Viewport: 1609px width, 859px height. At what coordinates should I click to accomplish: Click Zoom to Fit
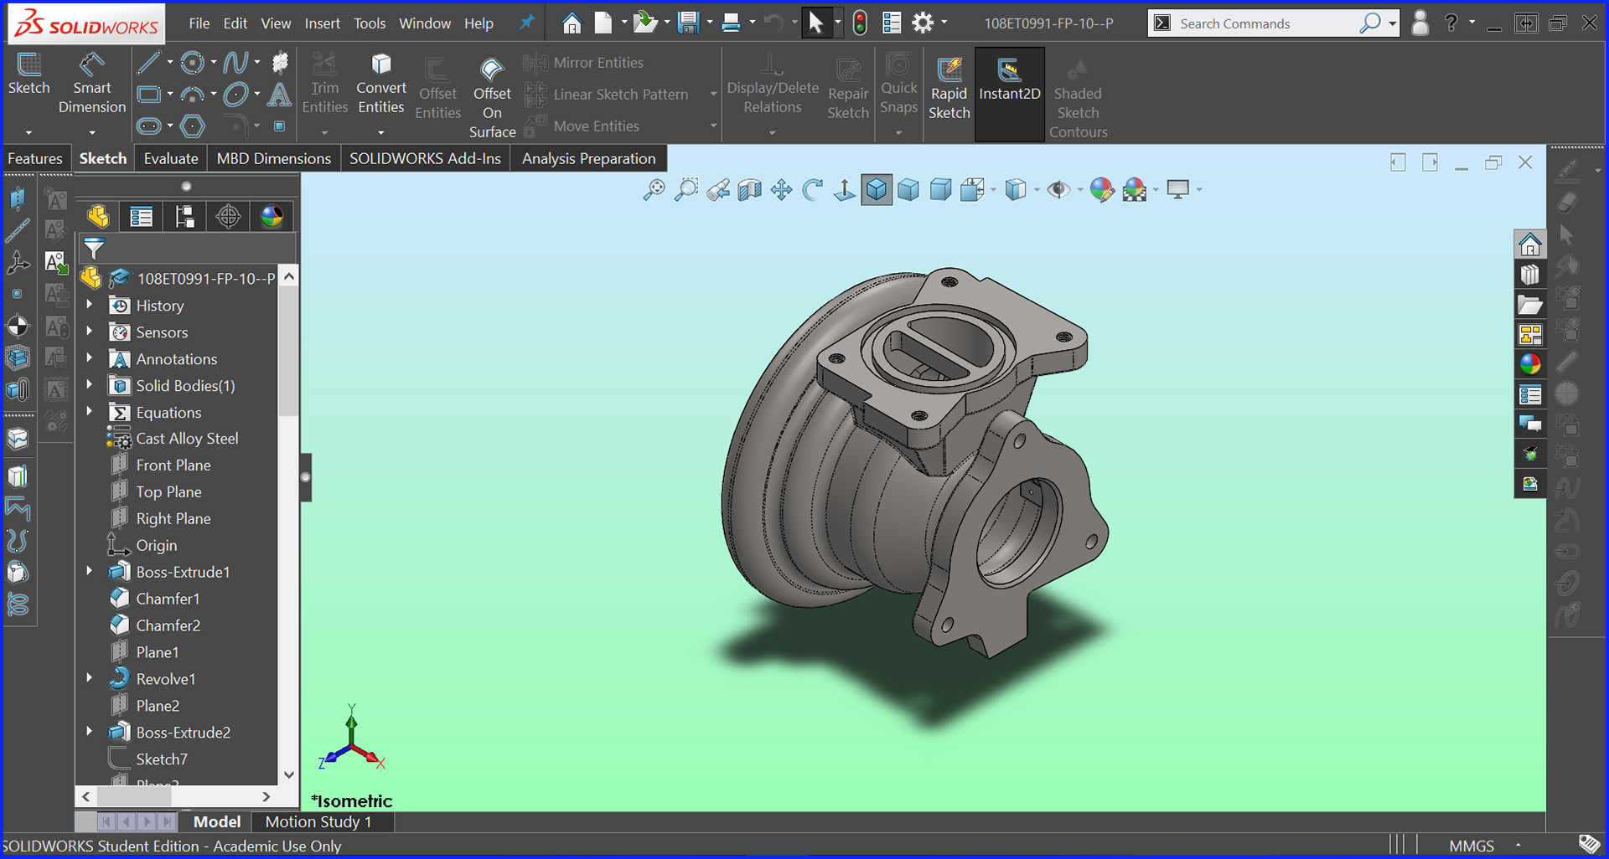[654, 190]
